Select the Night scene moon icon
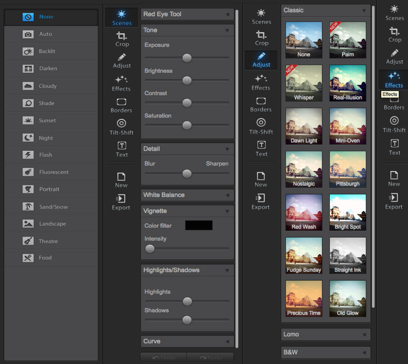Image resolution: width=408 pixels, height=364 pixels. 28,138
